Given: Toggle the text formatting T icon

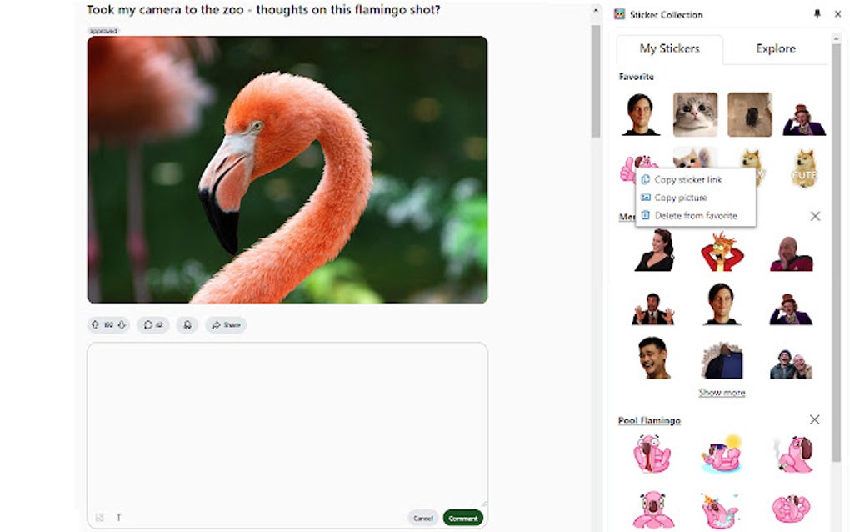Looking at the screenshot, I should click(x=118, y=518).
